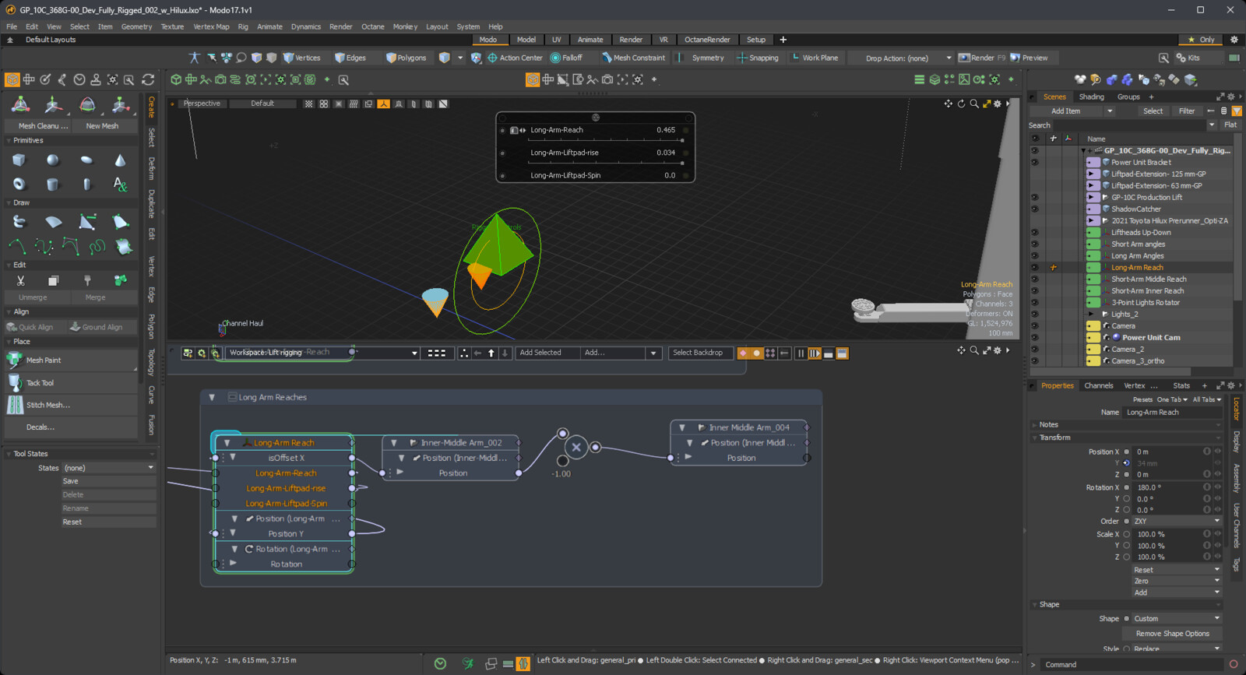Open the Shape Custom dropdown
1246x675 pixels.
coord(1177,619)
